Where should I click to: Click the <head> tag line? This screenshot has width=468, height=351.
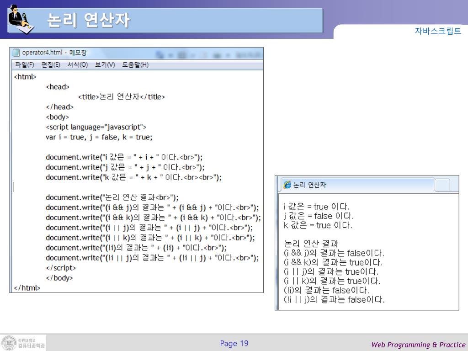click(58, 87)
